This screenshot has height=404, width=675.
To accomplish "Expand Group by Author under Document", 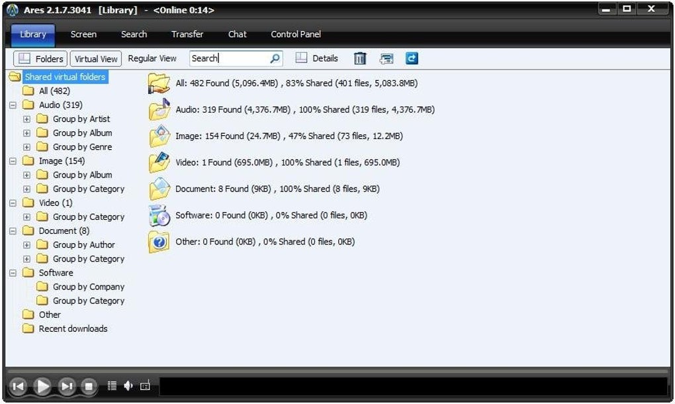I will [26, 245].
